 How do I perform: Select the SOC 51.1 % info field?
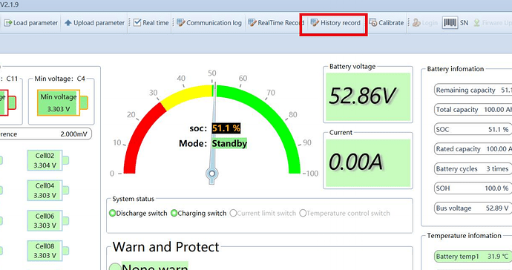473,129
